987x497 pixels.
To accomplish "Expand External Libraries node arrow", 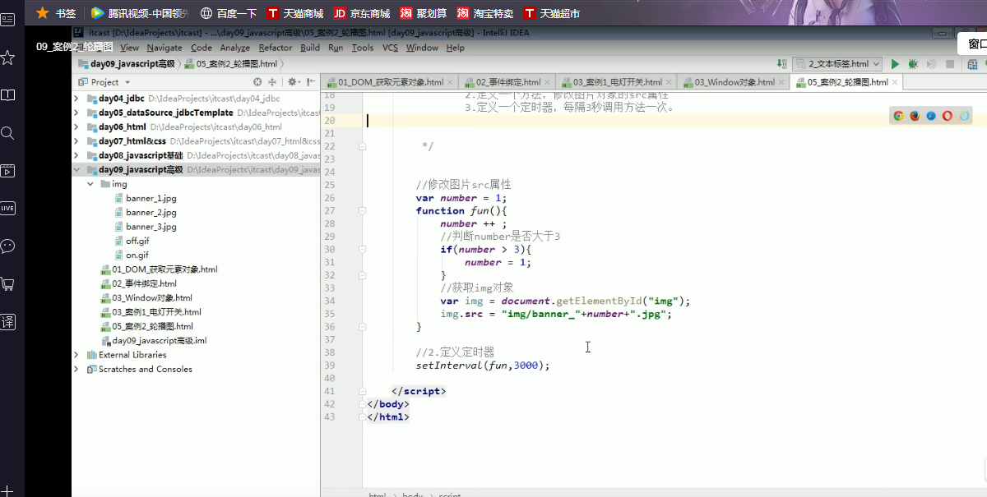I will coord(76,355).
